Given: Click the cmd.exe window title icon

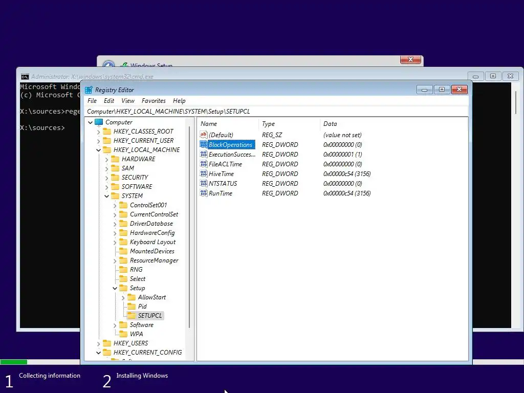Looking at the screenshot, I should (x=25, y=77).
